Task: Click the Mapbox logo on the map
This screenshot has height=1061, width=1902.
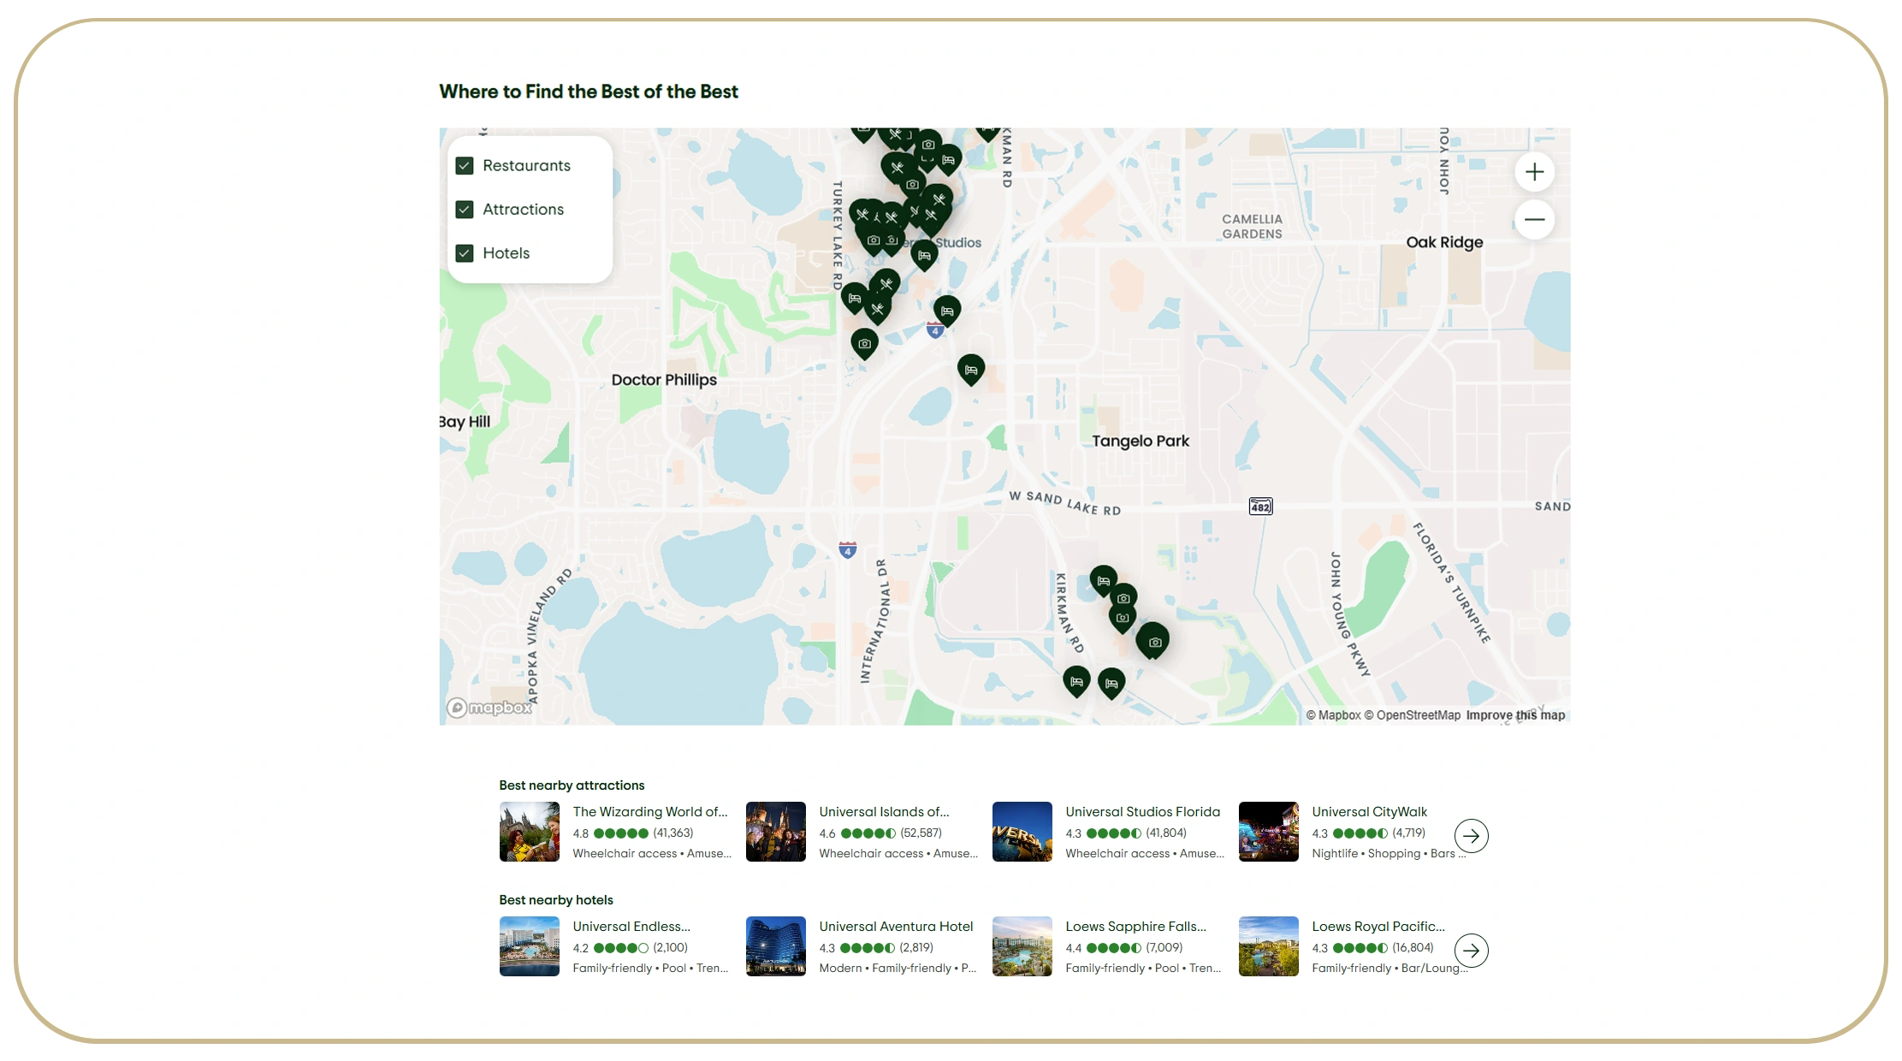Action: pos(489,708)
